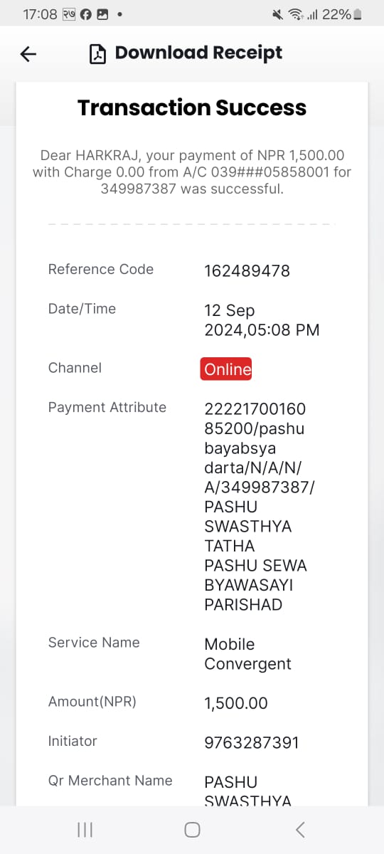Tap the Facebook notification icon in status bar
This screenshot has height=854, width=384.
pyautogui.click(x=87, y=14)
